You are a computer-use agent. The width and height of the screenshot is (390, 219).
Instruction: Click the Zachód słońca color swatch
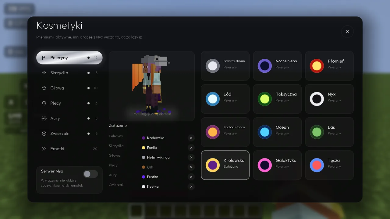pyautogui.click(x=213, y=132)
